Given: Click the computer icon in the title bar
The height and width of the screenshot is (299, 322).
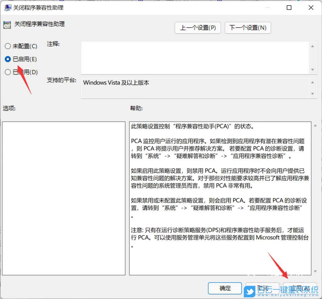Looking at the screenshot, I should 7,7.
